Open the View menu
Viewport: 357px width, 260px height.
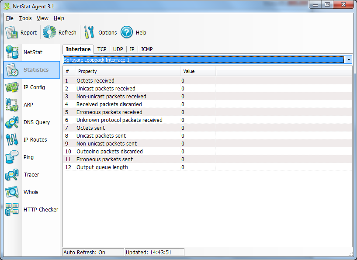tap(42, 18)
